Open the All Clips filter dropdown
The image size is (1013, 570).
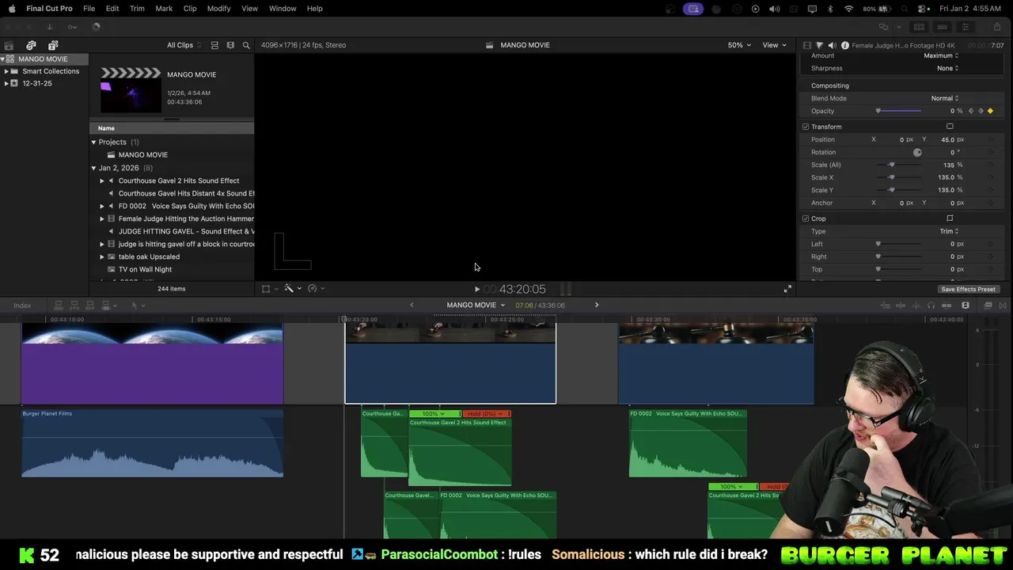[184, 45]
